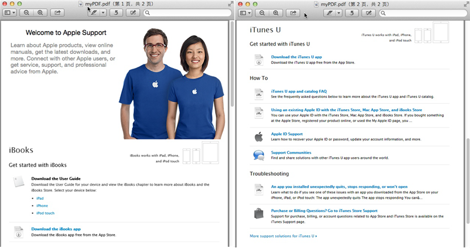Screen dimensions: 470x248
Task: Select the highlight pen in page 1 window
Action: point(92,12)
